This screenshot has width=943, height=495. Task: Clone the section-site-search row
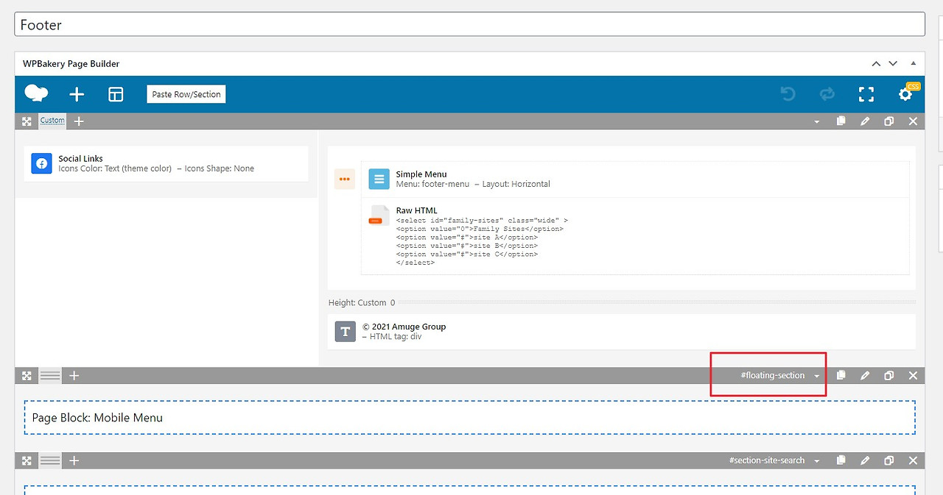click(x=889, y=460)
